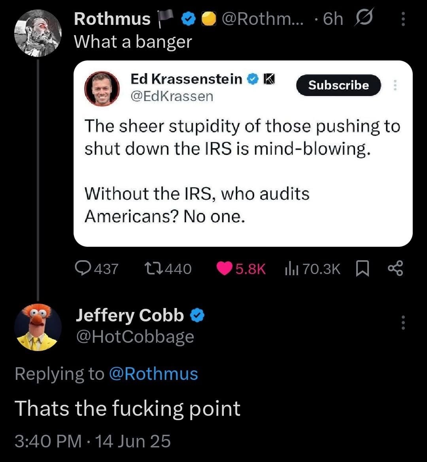This screenshot has width=427, height=462.
Task: Open more options menu on Rothmus post
Action: (403, 19)
